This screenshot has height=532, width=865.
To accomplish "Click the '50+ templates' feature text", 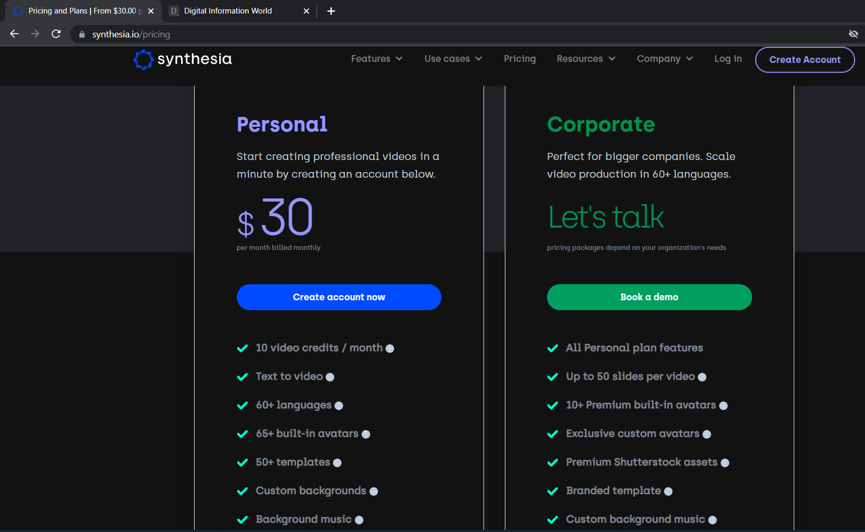I will tap(292, 462).
